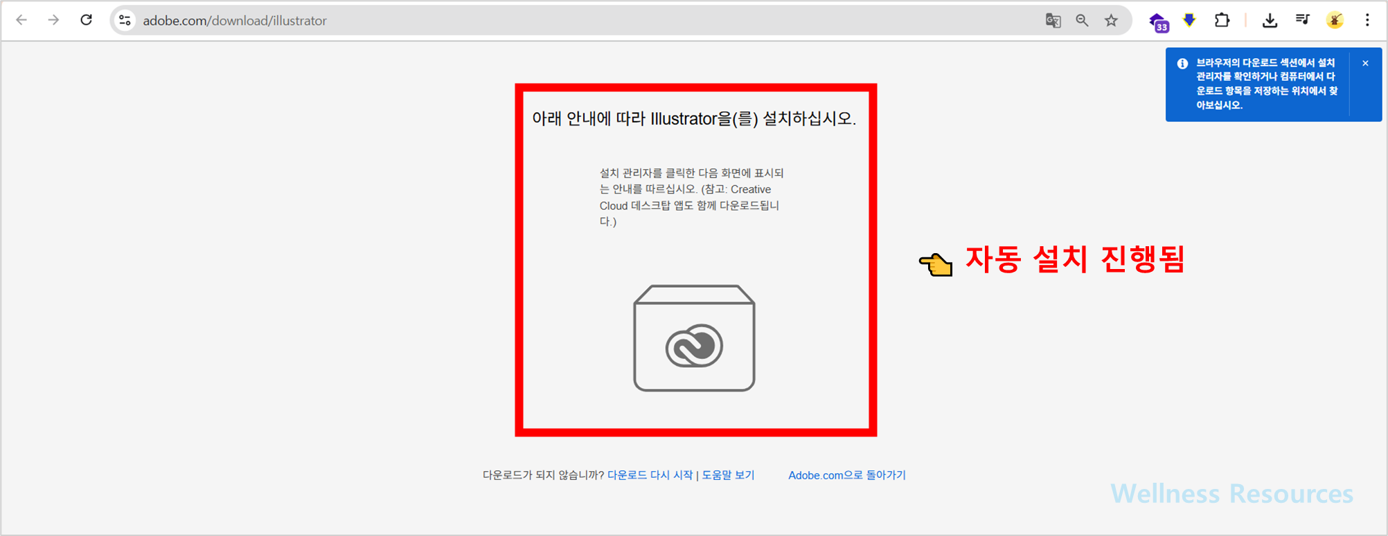The image size is (1388, 536).
Task: Open the Extensions puzzle-piece menu
Action: (1222, 20)
